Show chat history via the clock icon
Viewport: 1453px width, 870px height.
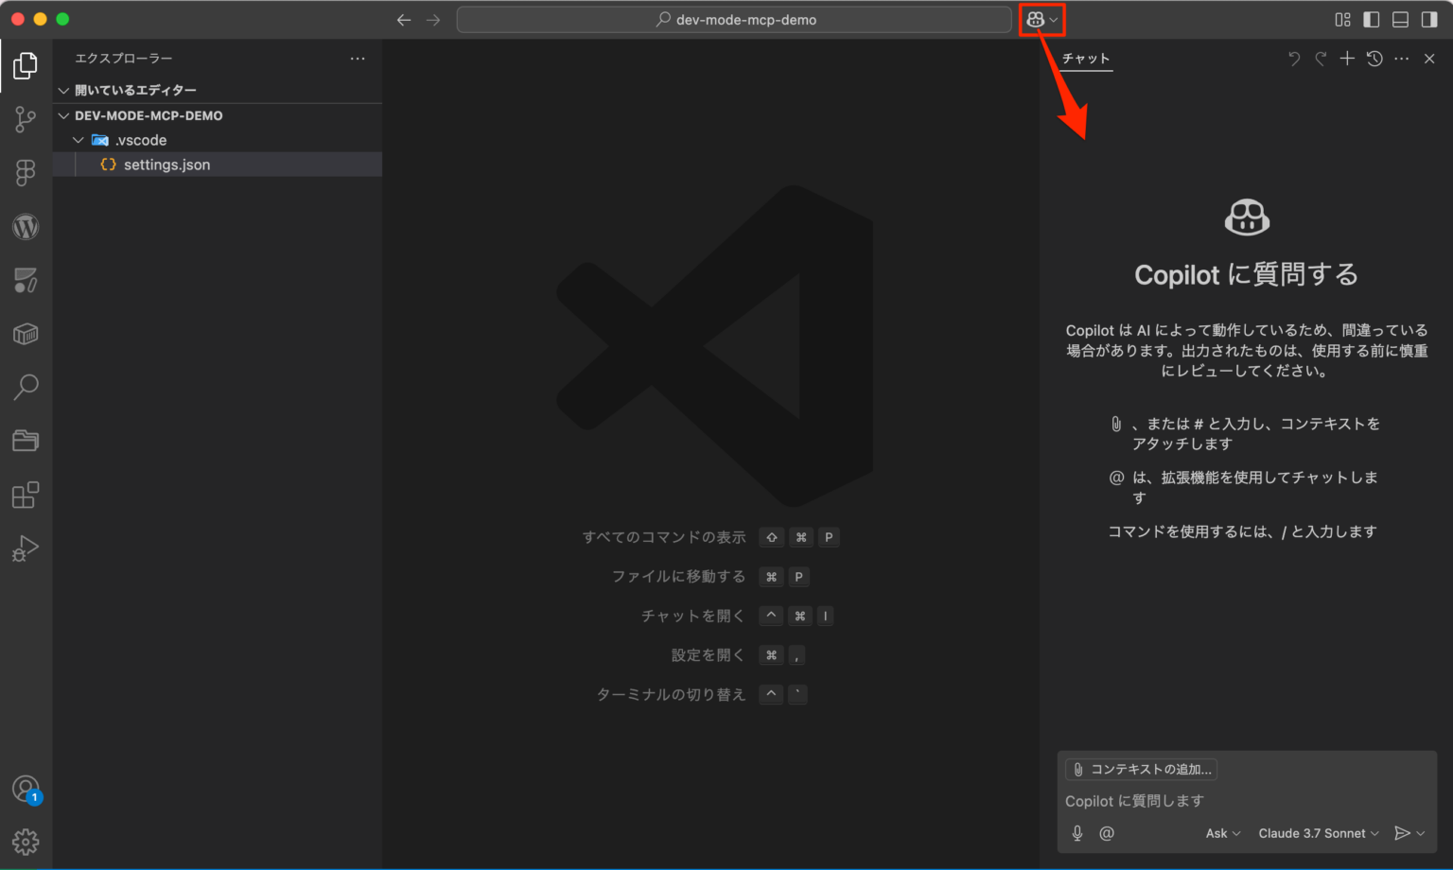pyautogui.click(x=1374, y=58)
